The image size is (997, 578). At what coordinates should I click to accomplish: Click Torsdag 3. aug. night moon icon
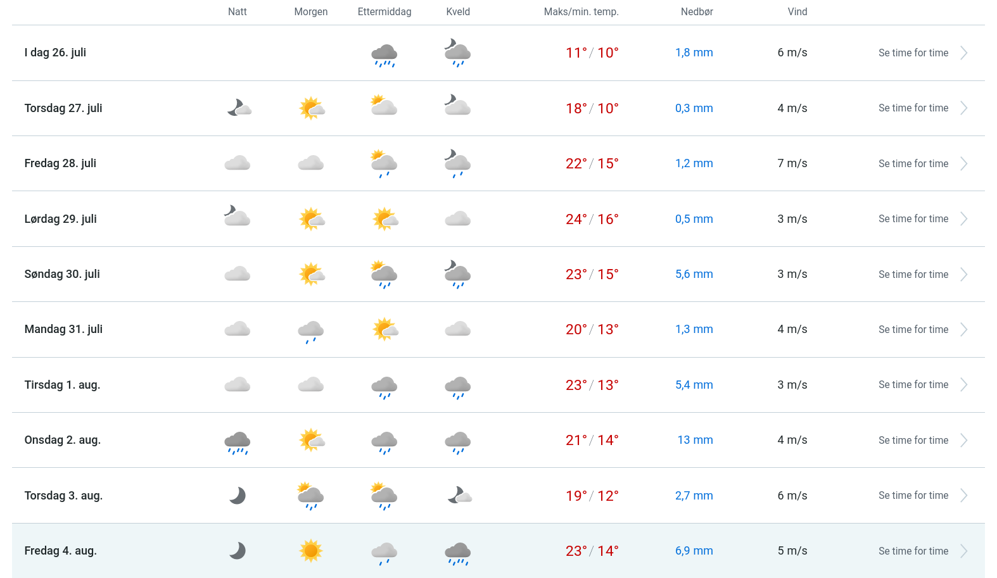(x=238, y=496)
